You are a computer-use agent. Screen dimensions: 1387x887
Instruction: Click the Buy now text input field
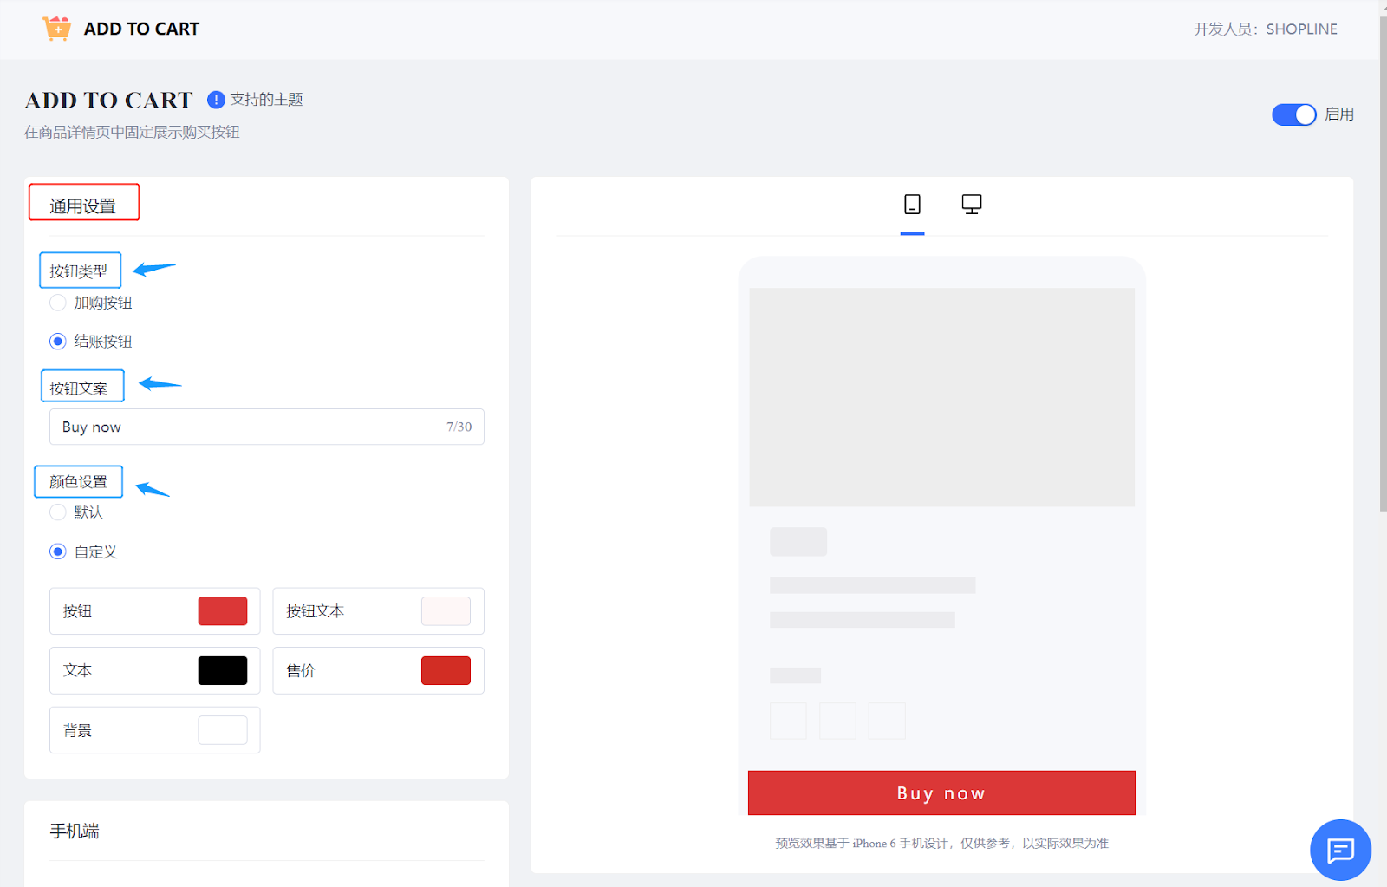tap(251, 427)
